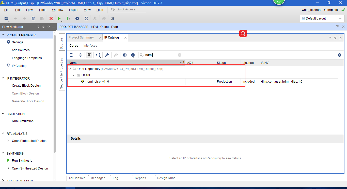Image resolution: width=347 pixels, height=189 pixels.
Task: Collapse SIMULATION section
Action: tap(3, 114)
